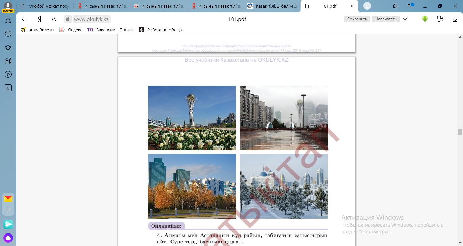The width and height of the screenshot is (463, 246).
Task: Click "Все учебники Казахстана на OKULYK.KZ" header text
Action: [237, 60]
